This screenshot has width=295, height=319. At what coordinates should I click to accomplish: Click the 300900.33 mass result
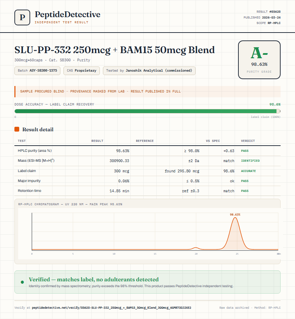click(x=119, y=161)
